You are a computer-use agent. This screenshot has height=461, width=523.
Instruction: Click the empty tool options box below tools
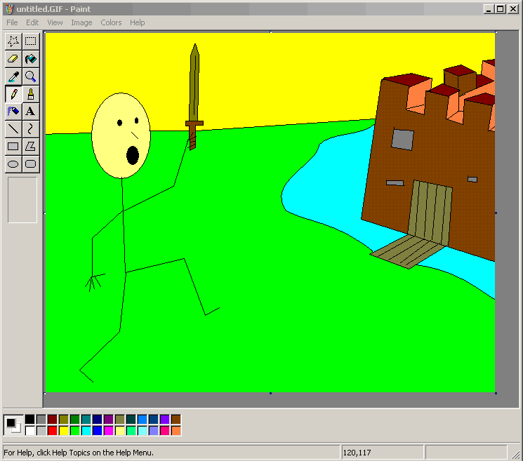[x=22, y=200]
